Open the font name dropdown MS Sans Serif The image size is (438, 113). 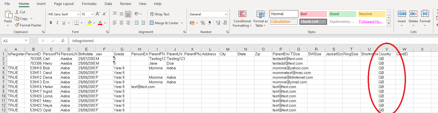coord(78,14)
